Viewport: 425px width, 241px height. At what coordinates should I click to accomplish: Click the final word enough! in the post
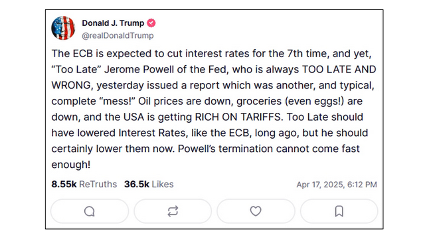(x=71, y=165)
